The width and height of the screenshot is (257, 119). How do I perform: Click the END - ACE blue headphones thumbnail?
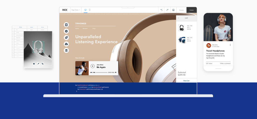(x=182, y=40)
